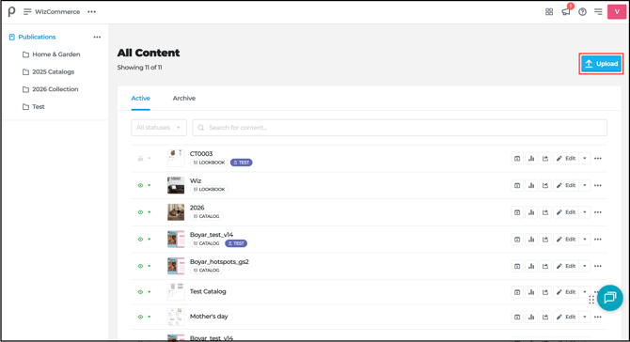Click the Upload button
Image resolution: width=630 pixels, height=342 pixels.
coord(601,64)
